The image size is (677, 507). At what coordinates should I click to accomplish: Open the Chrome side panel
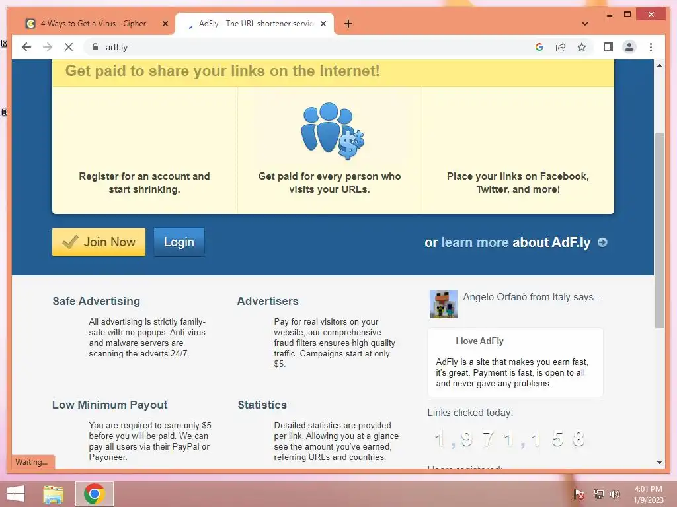[608, 47]
